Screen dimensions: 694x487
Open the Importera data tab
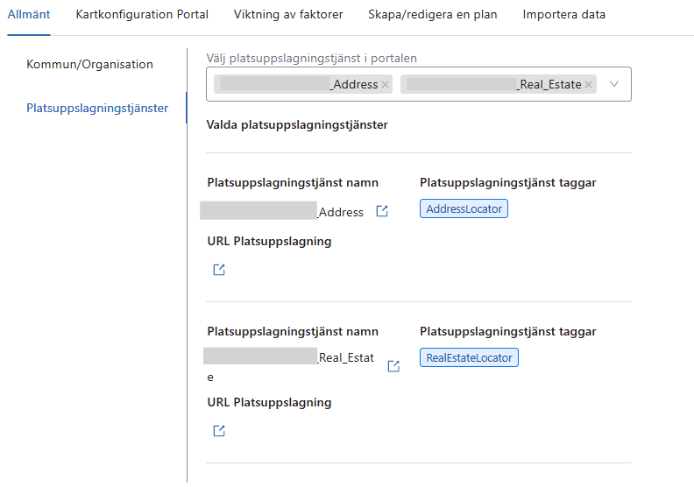pos(563,15)
